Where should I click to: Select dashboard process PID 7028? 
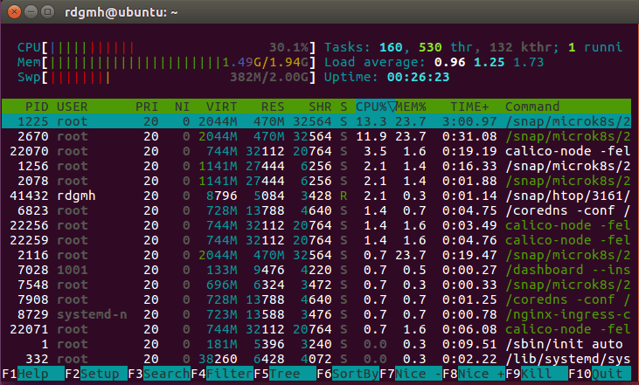pos(316,270)
